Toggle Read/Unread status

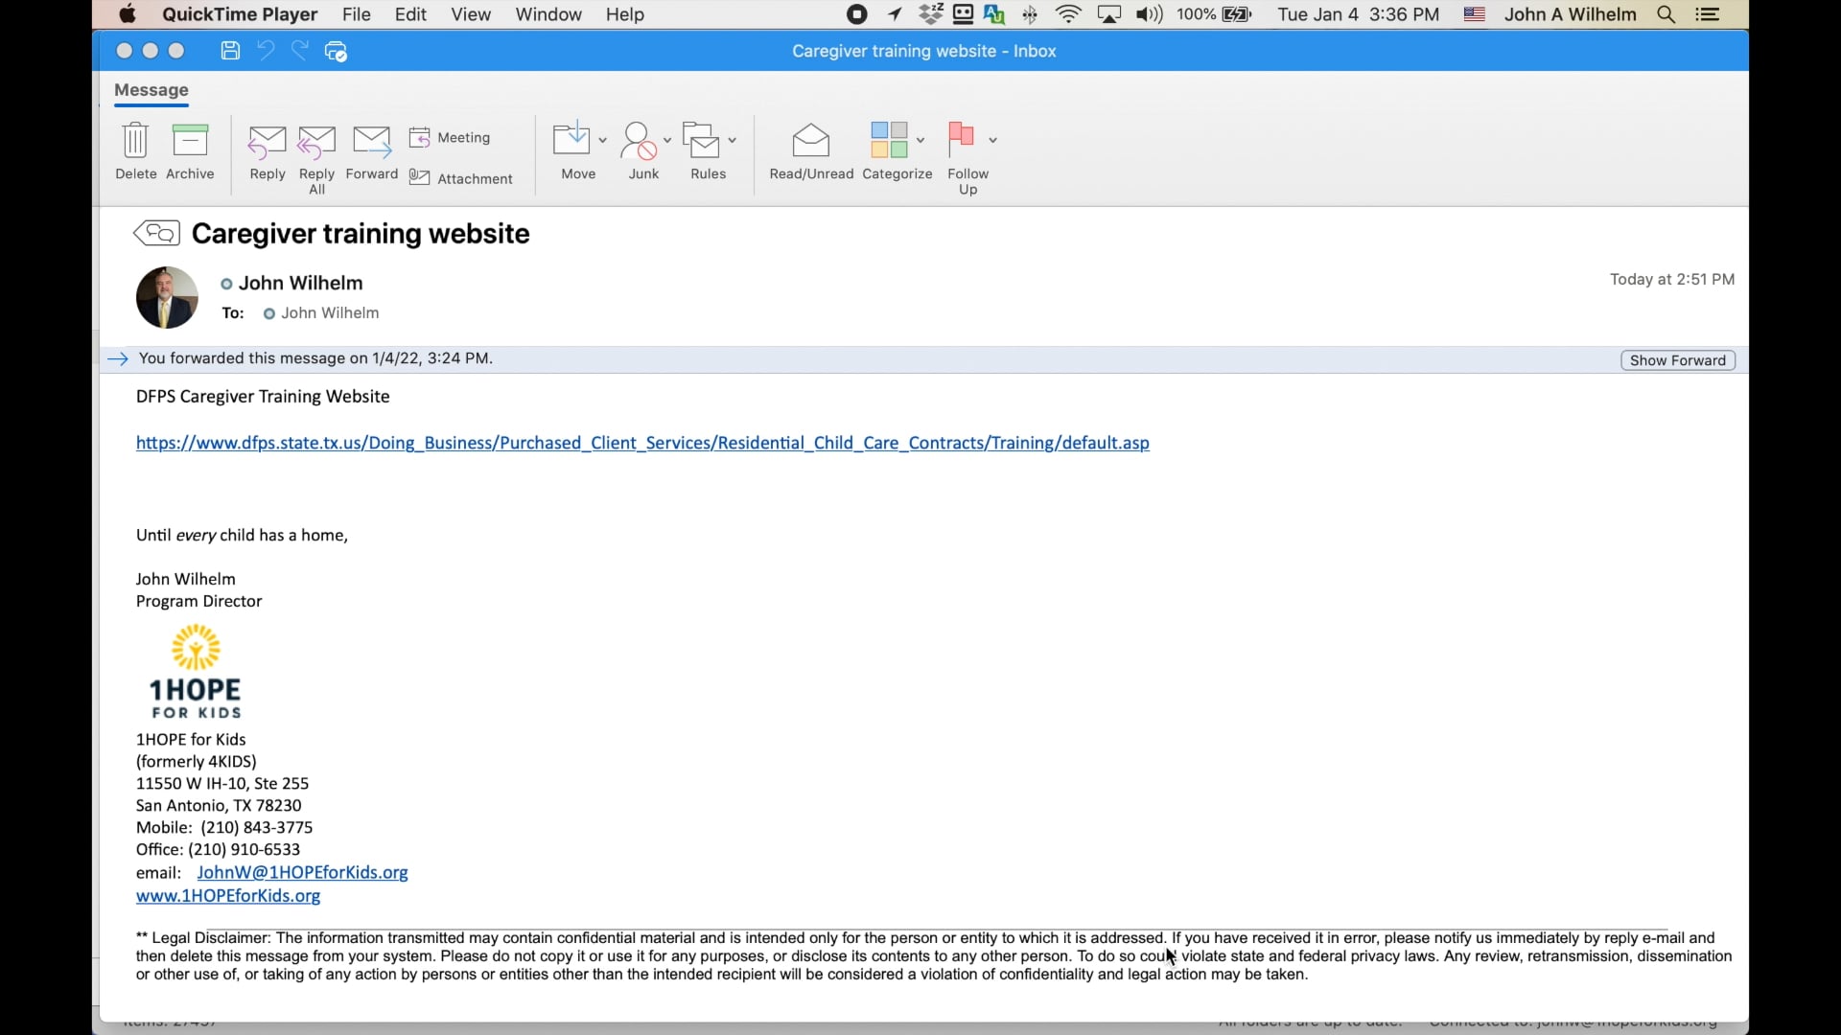coord(811,142)
